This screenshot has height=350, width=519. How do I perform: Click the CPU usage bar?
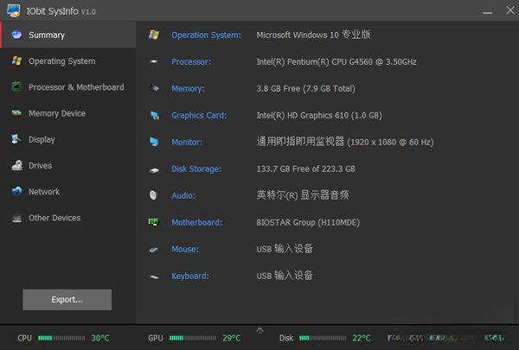click(x=61, y=338)
